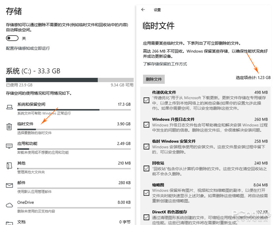Uncheck the 传递优化文件 checkbox
Screen dimensions: 275x225
[147, 100]
